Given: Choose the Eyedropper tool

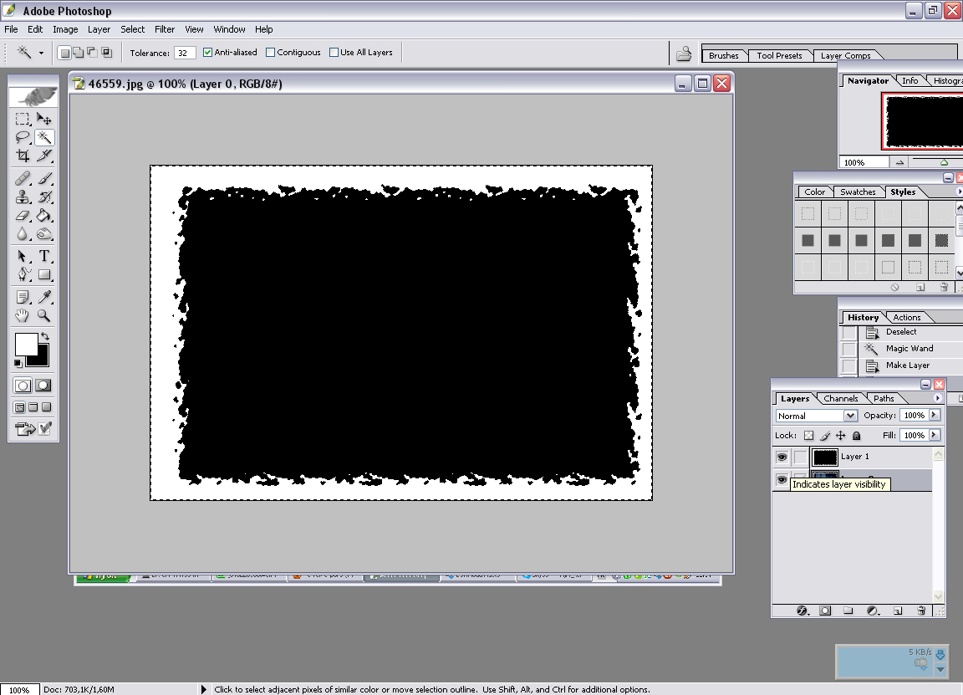Looking at the screenshot, I should pyautogui.click(x=44, y=297).
